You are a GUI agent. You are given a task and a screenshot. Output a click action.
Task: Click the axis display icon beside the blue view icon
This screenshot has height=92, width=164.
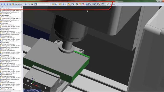click(90, 4)
